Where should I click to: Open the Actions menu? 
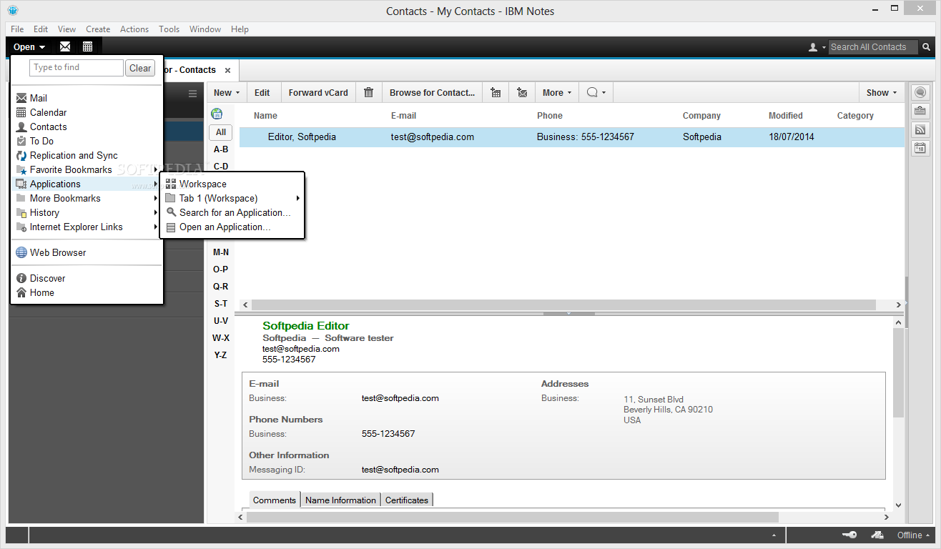(x=134, y=29)
